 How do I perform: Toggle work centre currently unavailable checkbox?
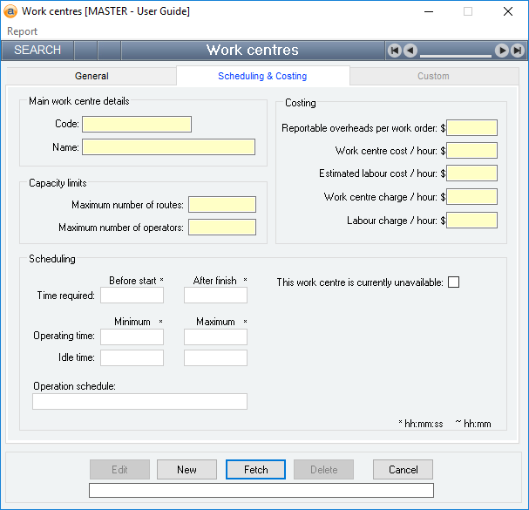[453, 282]
